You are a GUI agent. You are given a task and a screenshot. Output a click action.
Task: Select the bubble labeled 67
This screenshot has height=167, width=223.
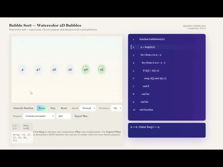pyautogui.click(x=38, y=70)
